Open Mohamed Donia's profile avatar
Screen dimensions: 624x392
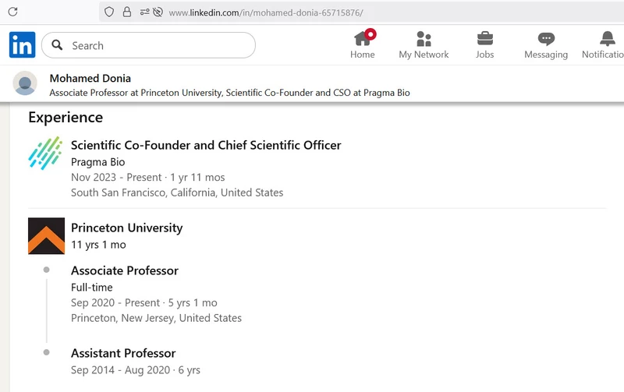pyautogui.click(x=25, y=83)
